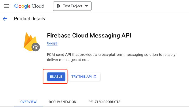Click the external link icon in Try This API

coord(95,77)
